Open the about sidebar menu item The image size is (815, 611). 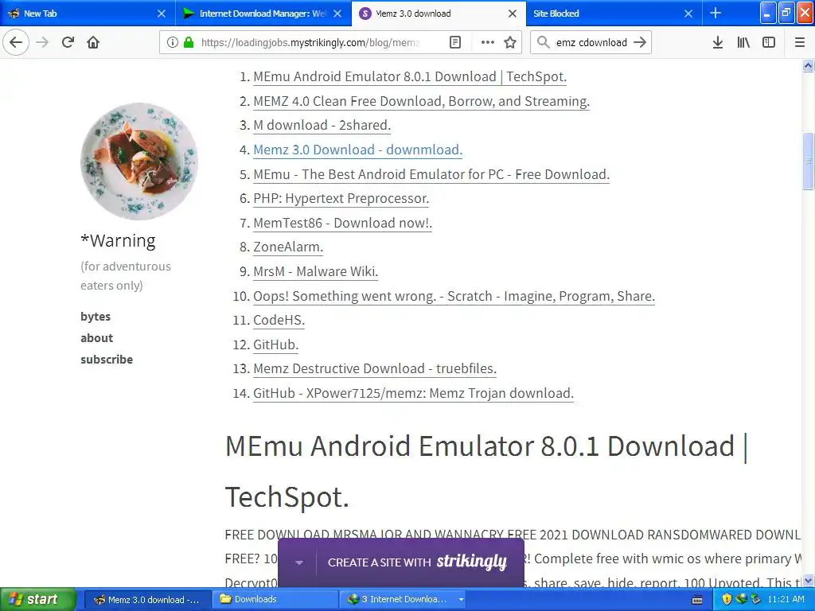(96, 337)
